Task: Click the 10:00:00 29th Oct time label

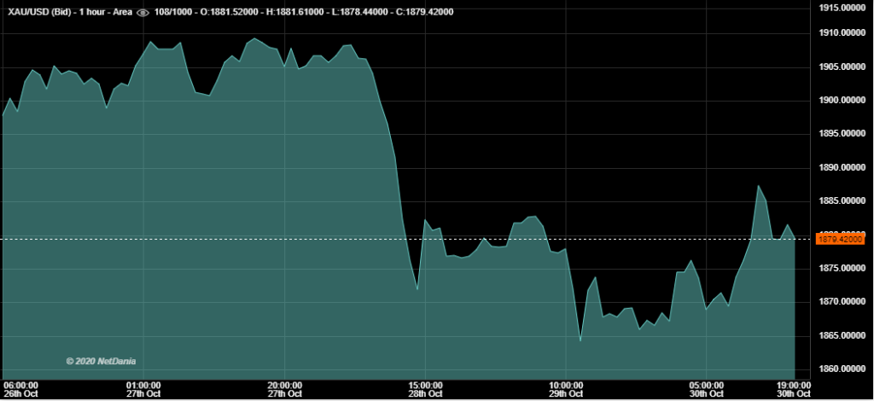Action: click(x=566, y=389)
